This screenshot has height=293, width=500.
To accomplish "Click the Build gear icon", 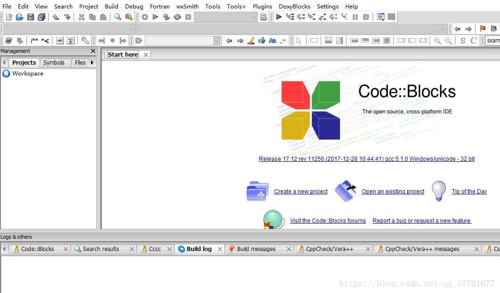I will pos(145,17).
